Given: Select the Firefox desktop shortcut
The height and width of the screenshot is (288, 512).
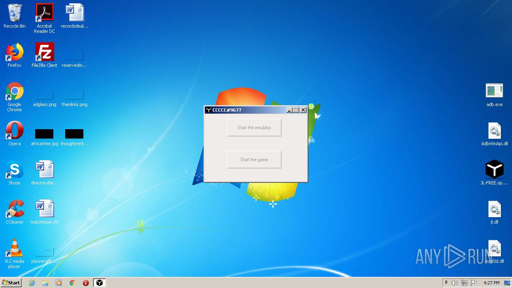Looking at the screenshot, I should coord(14,55).
